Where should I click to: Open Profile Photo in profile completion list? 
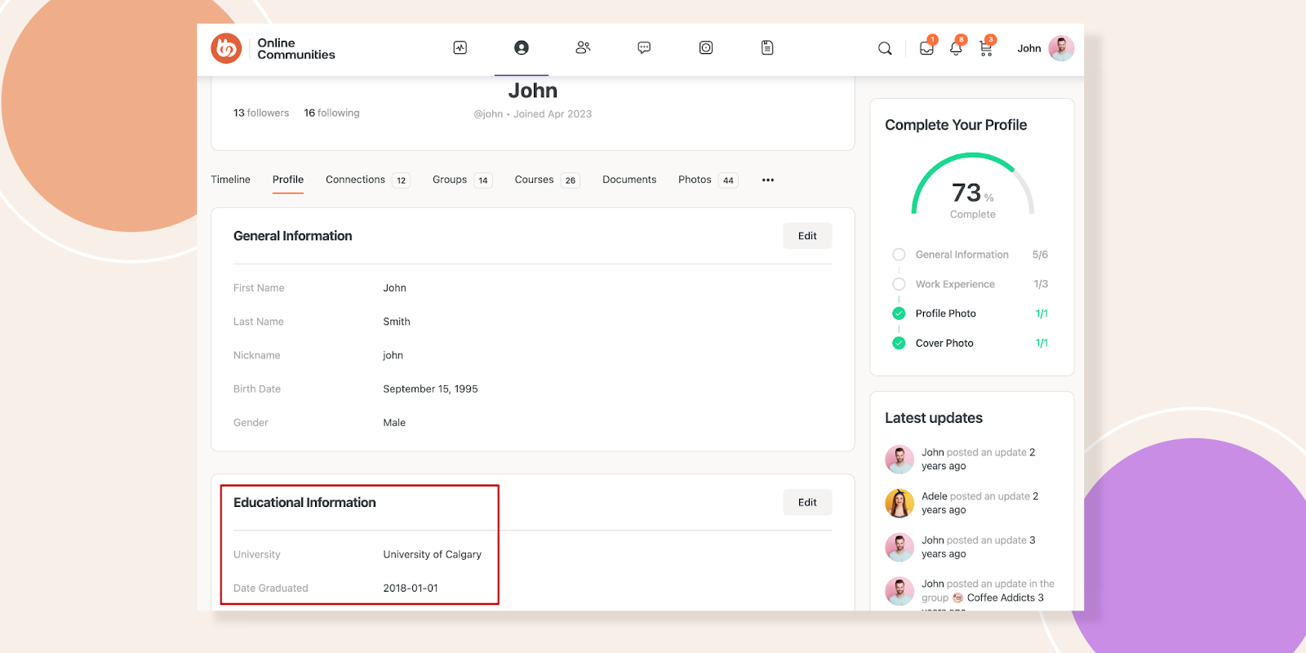click(946, 313)
